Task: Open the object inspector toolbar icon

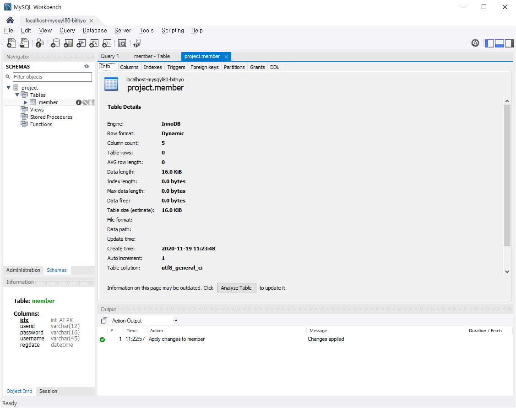Action: point(40,43)
